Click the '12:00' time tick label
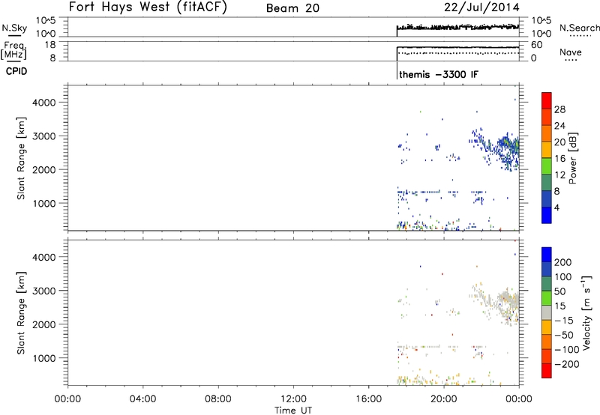The height and width of the screenshot is (415, 600). pos(293,399)
